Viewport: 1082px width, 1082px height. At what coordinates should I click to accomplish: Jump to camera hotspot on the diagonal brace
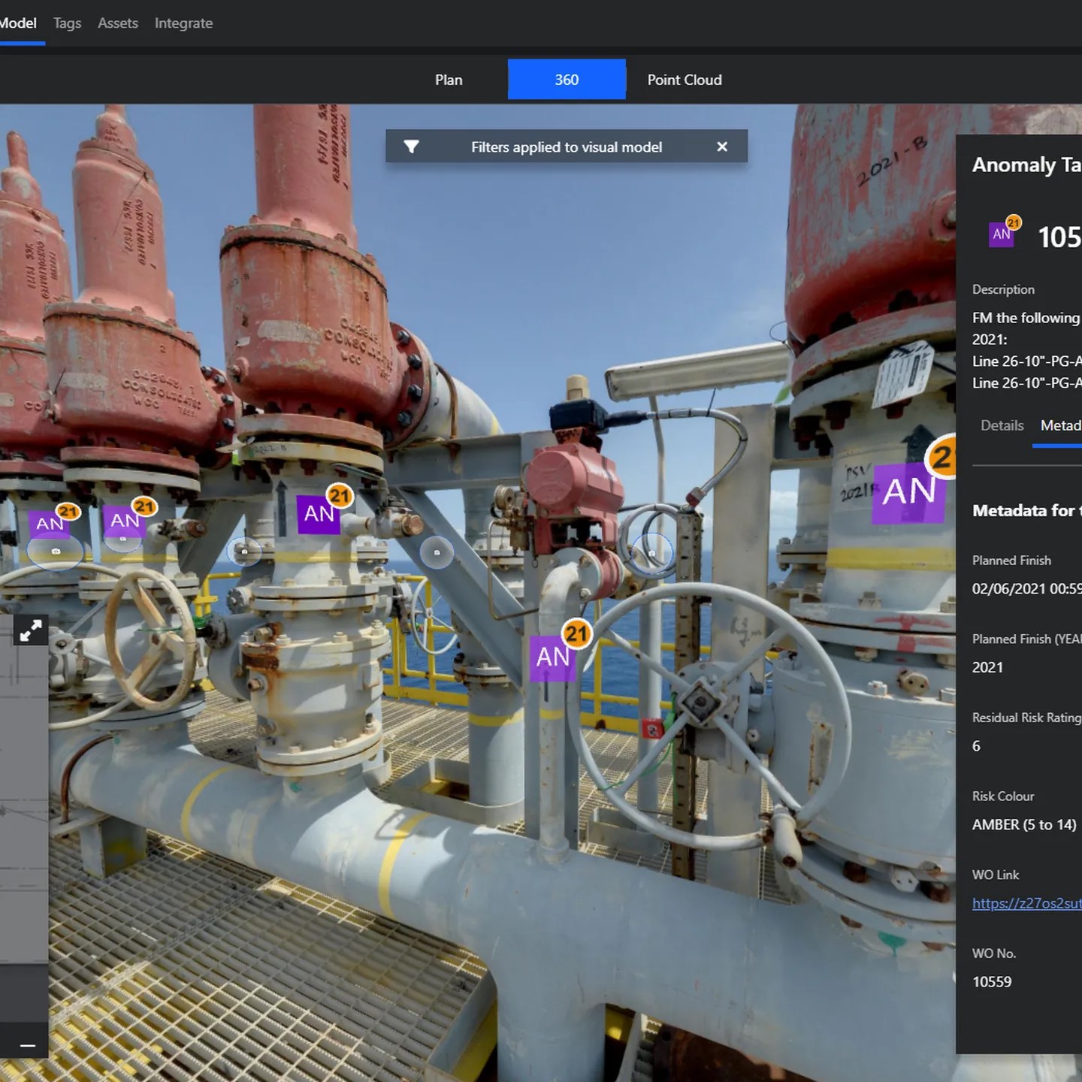pos(437,552)
